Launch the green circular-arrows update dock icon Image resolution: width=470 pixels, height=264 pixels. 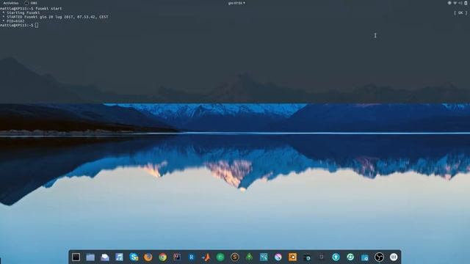tap(350, 257)
